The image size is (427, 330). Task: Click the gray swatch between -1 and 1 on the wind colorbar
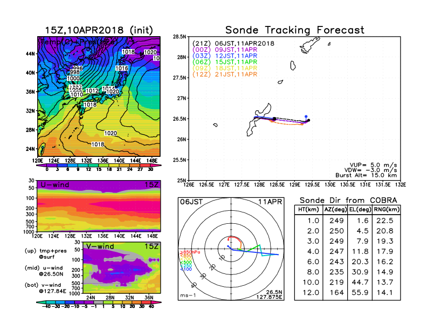click(99, 302)
